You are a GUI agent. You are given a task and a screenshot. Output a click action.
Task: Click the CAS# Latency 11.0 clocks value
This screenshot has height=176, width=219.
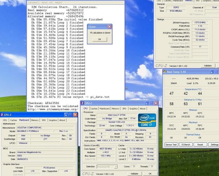(x=200, y=29)
